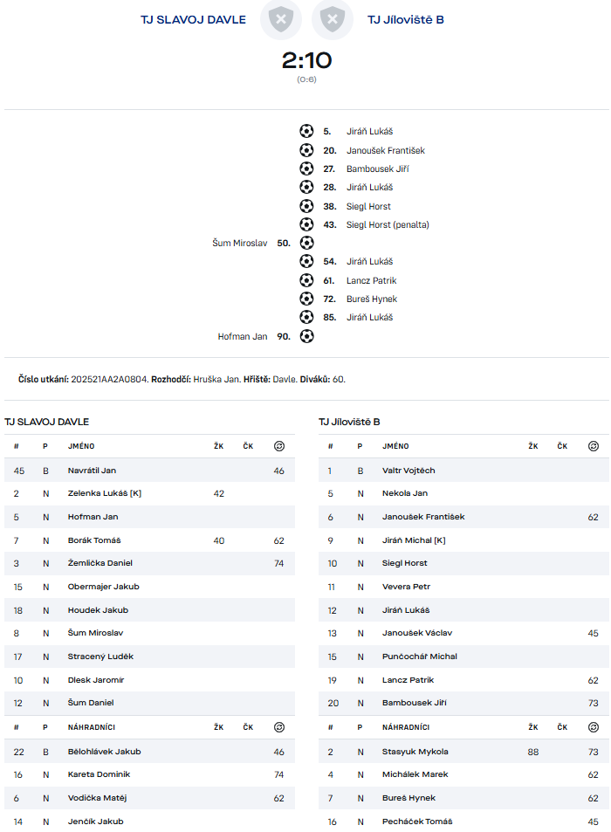
Task: Click substitution icon in Slavoj Davle table header
Action: 278,446
